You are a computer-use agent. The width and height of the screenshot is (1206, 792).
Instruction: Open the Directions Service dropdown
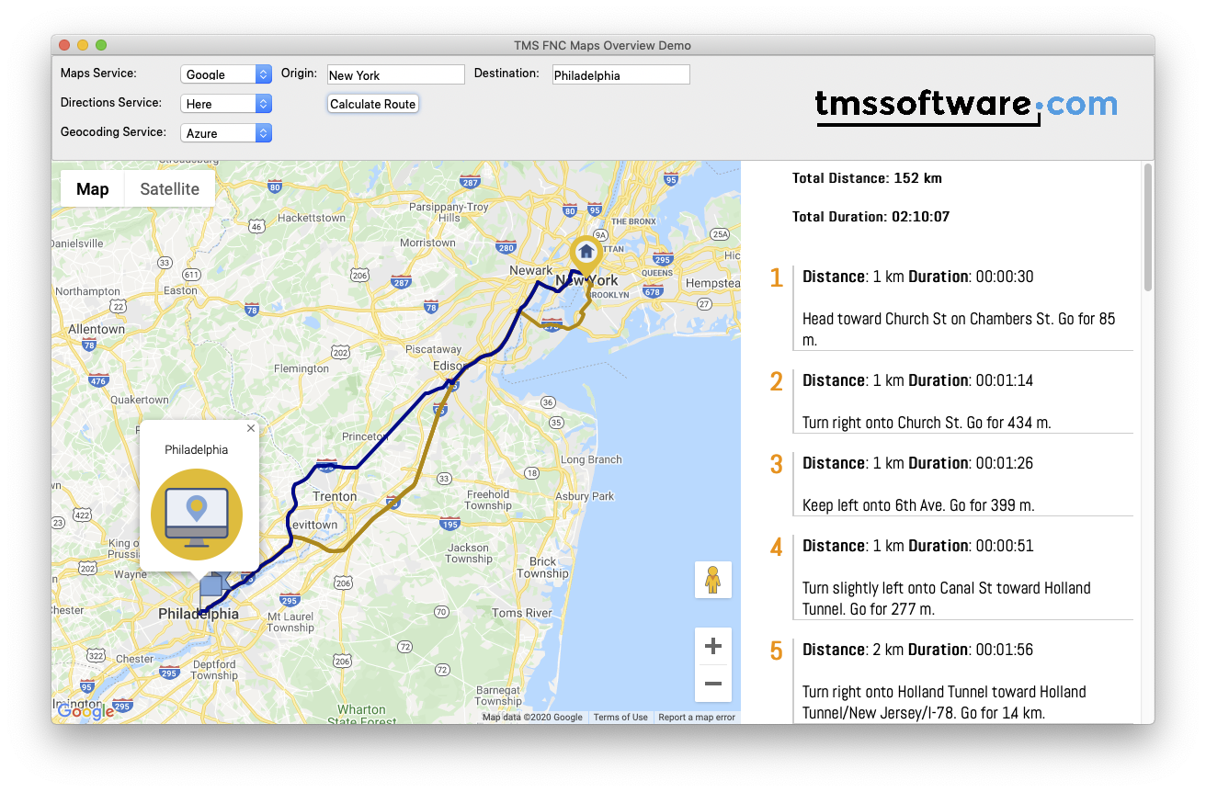click(x=226, y=104)
